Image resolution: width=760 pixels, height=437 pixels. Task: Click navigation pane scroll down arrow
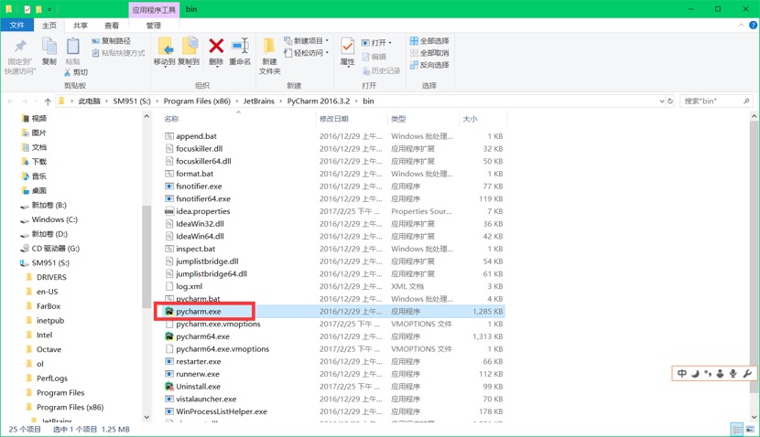[147, 417]
